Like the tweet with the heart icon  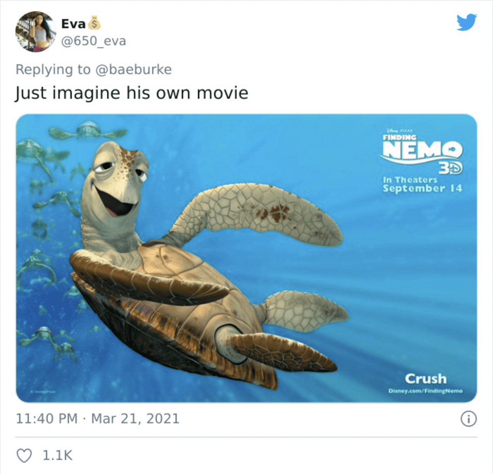(x=24, y=455)
